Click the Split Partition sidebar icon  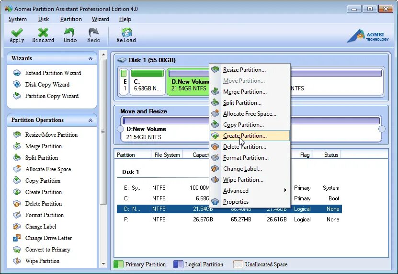pyautogui.click(x=17, y=157)
